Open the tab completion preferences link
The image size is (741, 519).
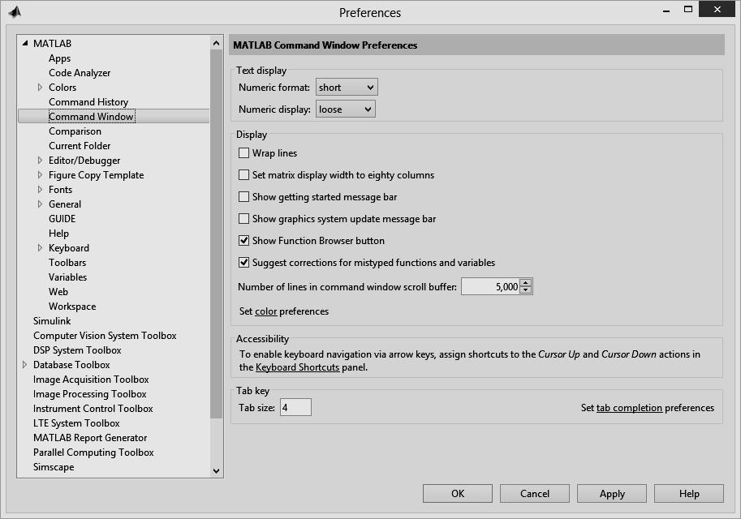tap(629, 408)
